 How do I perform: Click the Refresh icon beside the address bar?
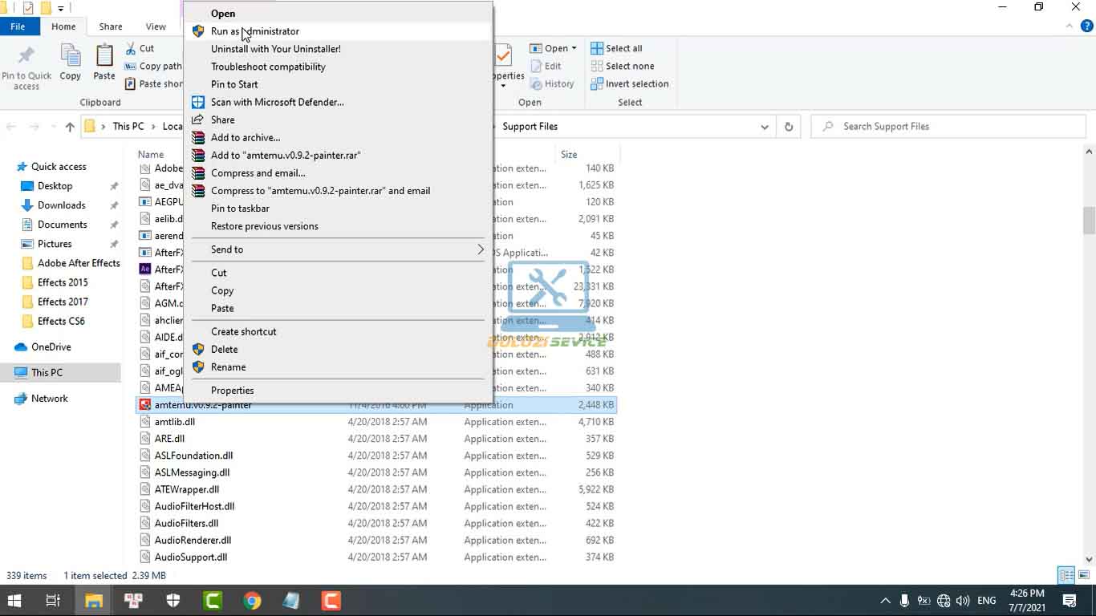click(x=789, y=127)
